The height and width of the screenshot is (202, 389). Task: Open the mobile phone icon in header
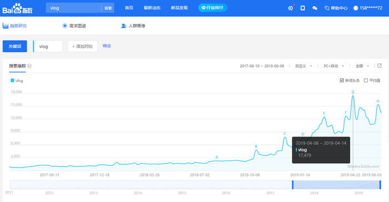point(303,8)
